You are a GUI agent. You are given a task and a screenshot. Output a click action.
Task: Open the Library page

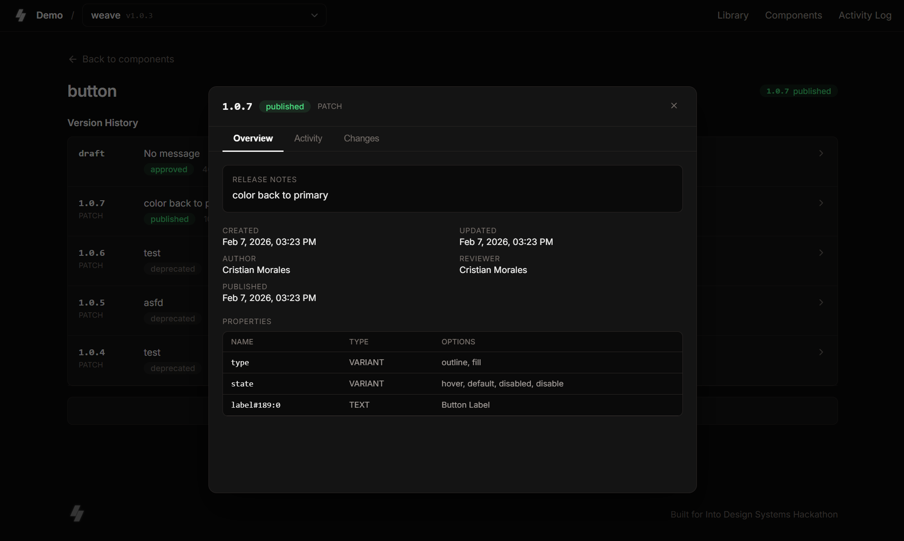click(733, 15)
